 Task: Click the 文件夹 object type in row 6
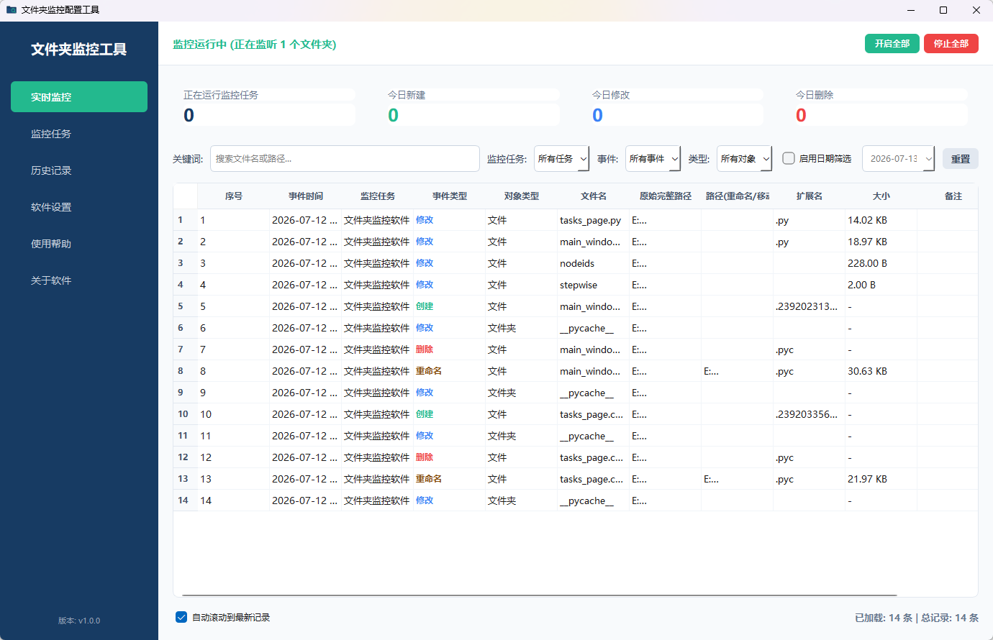coord(522,328)
